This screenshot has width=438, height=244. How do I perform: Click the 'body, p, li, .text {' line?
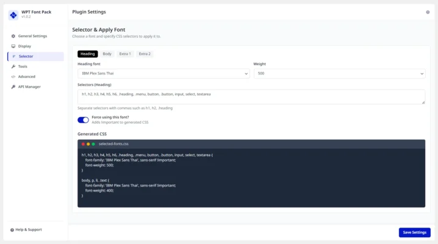(95, 181)
